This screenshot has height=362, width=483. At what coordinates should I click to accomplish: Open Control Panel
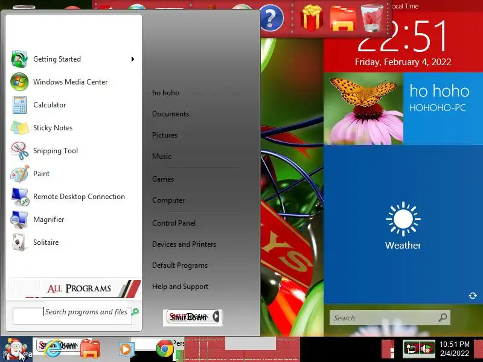click(x=174, y=223)
